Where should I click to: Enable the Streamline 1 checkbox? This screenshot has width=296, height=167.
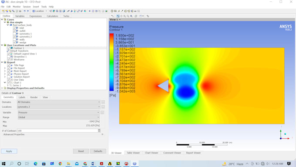[x=9, y=57]
